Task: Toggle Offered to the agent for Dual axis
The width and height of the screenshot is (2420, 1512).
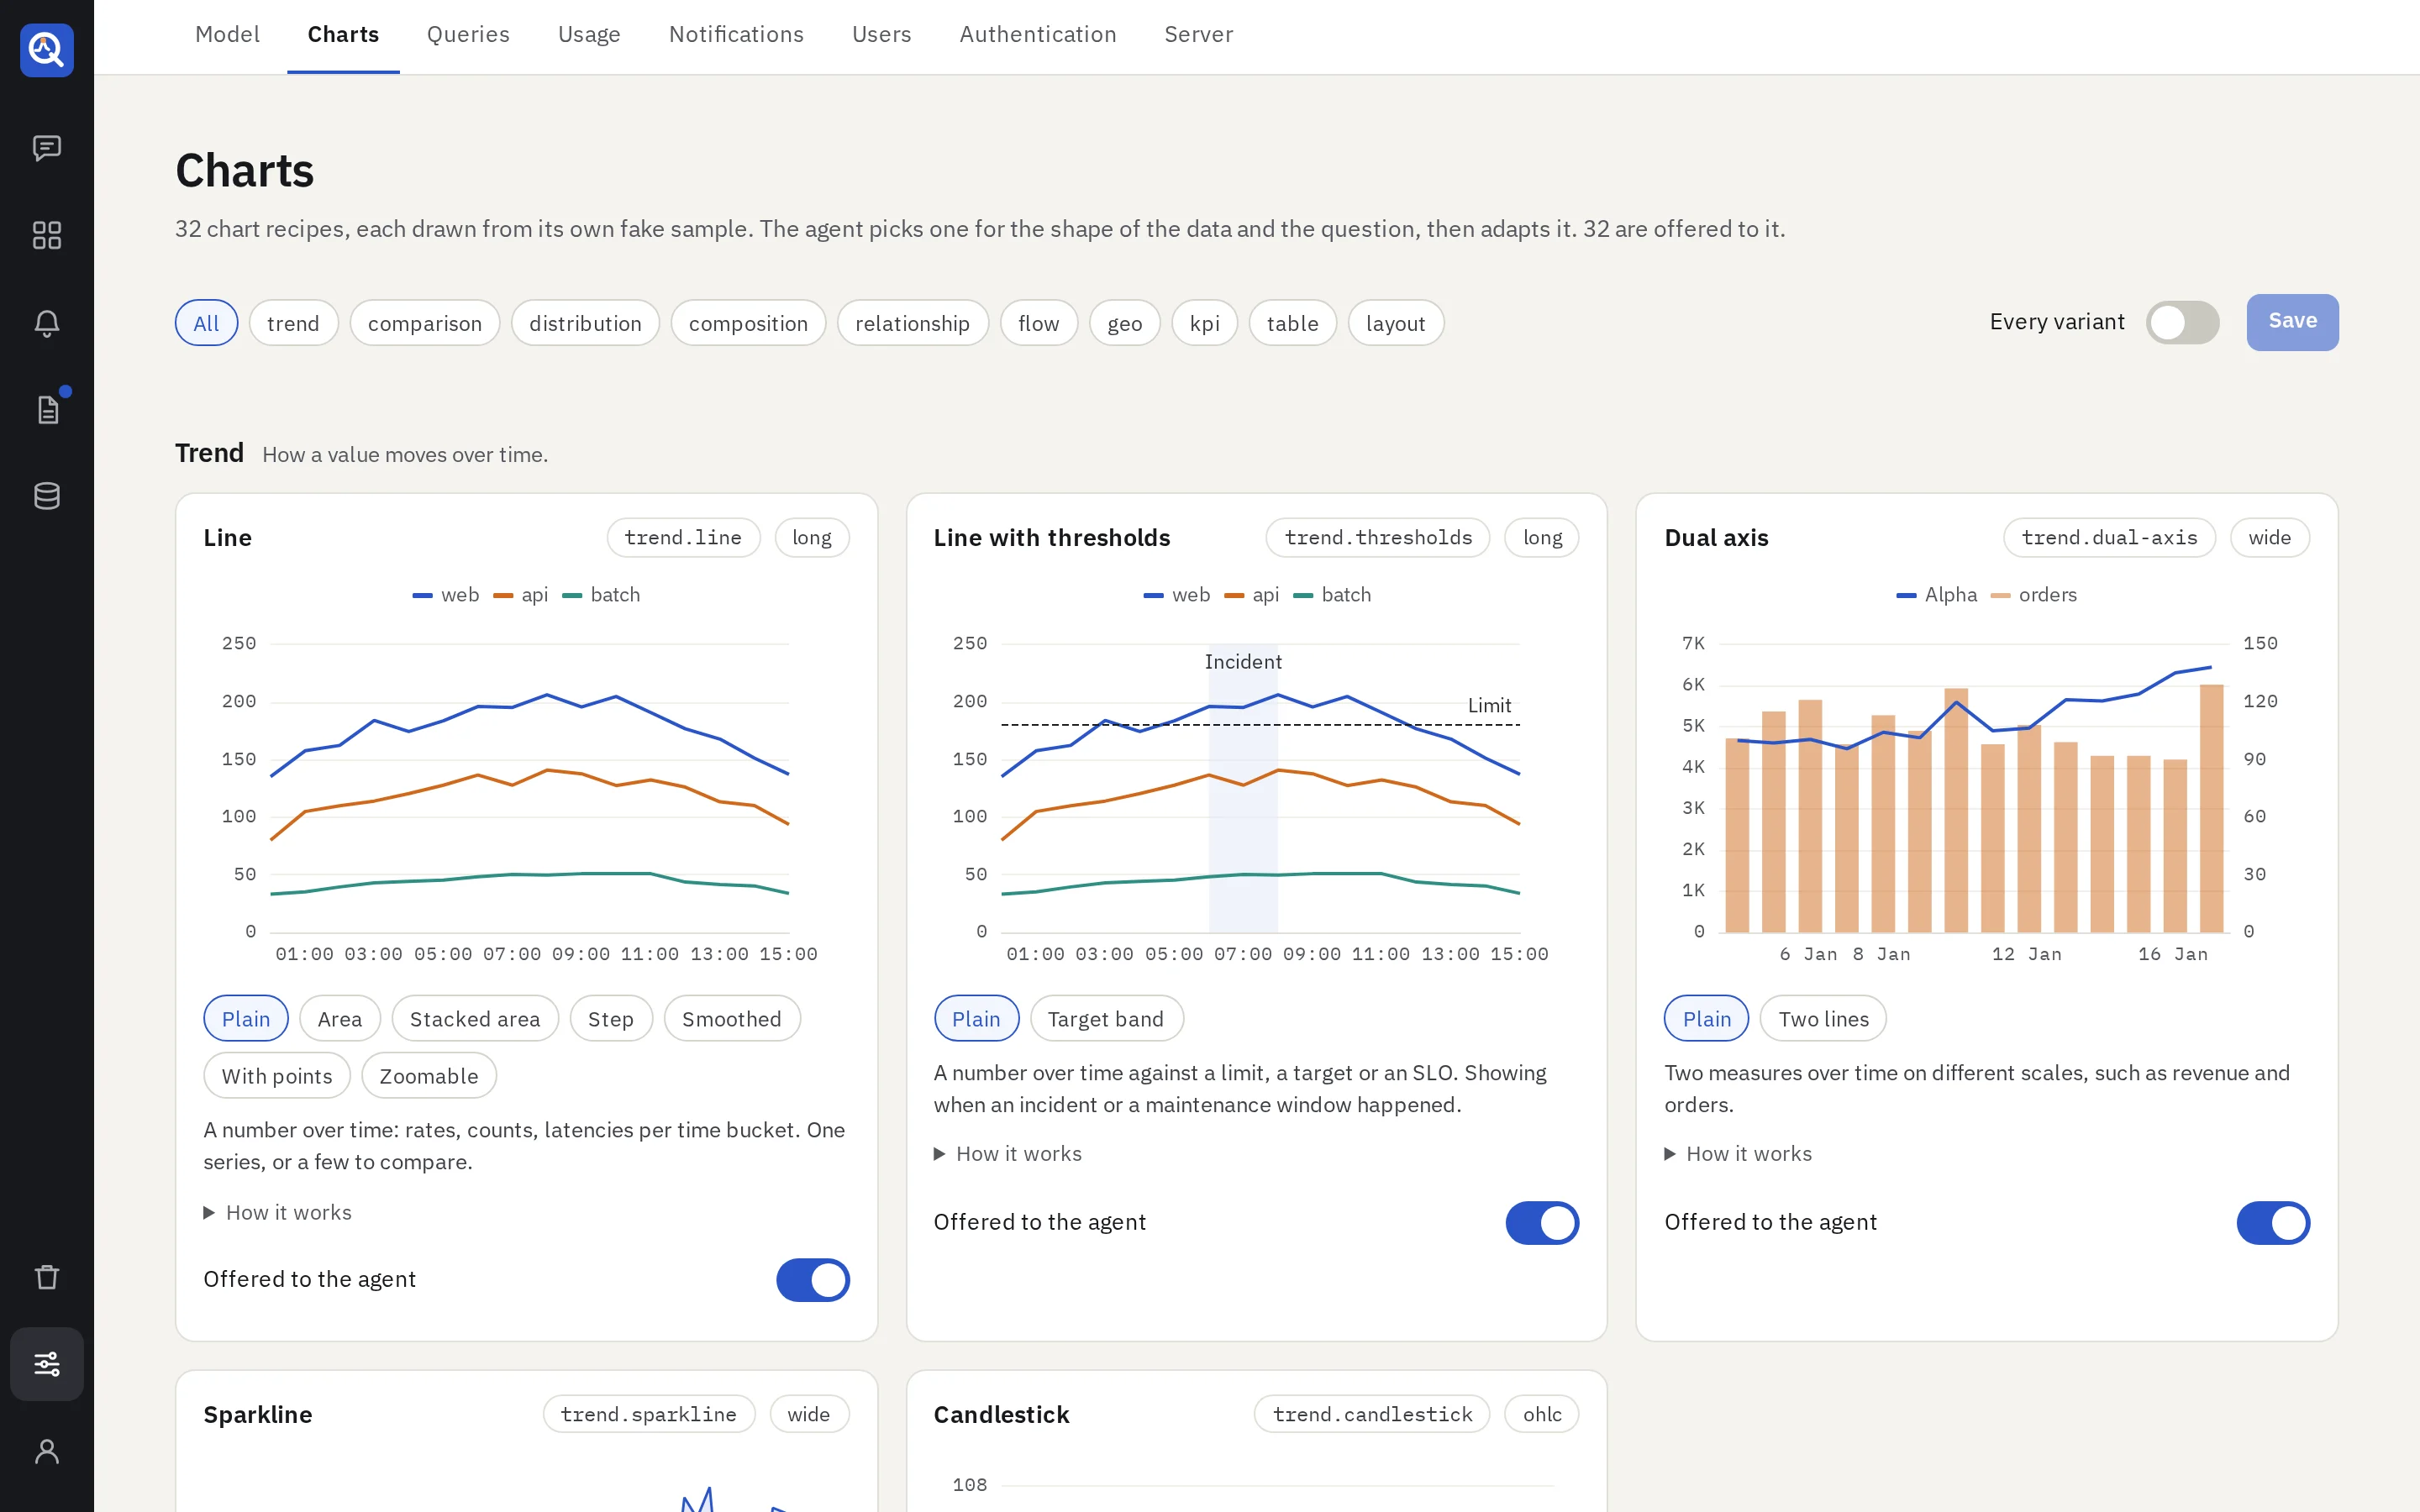Action: point(2273,1223)
